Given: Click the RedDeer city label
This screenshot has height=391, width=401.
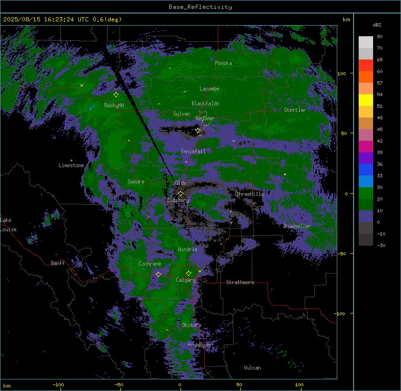Looking at the screenshot, I should click(205, 118).
